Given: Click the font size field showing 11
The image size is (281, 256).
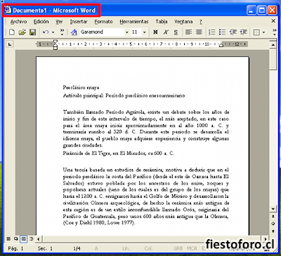Looking at the screenshot, I should pyautogui.click(x=136, y=32).
